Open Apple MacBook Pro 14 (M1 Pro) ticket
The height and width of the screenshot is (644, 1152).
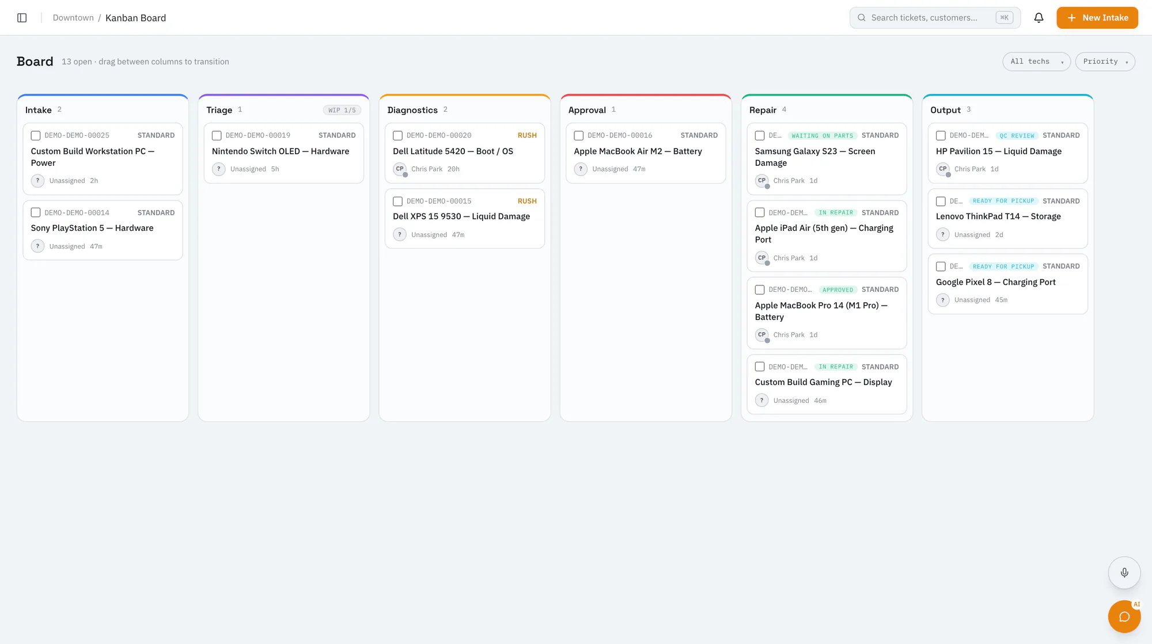pyautogui.click(x=827, y=313)
